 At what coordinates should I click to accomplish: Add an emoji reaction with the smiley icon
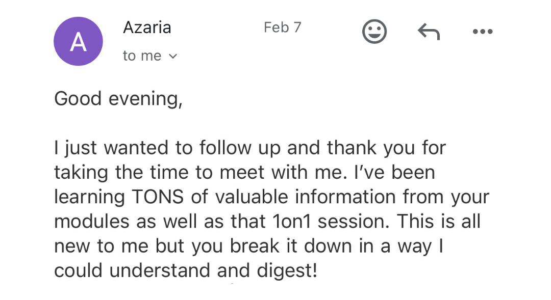click(374, 31)
